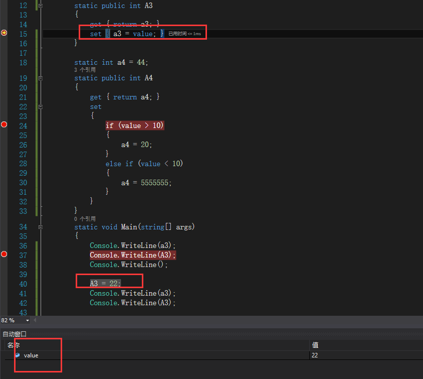Click the gutter next to line 28 to set breakpoint
Screen dimensions: 423x379
(4, 164)
